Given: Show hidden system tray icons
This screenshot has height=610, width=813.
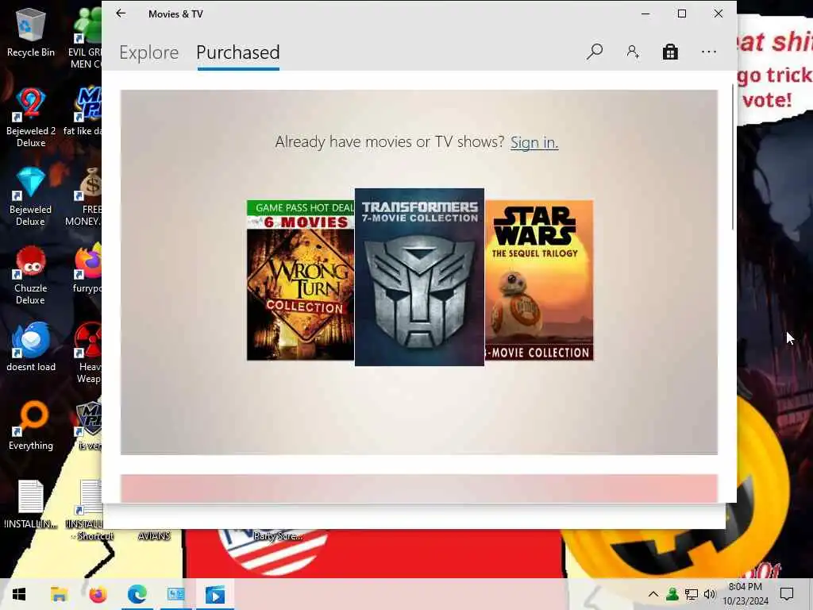Looking at the screenshot, I should pos(653,594).
